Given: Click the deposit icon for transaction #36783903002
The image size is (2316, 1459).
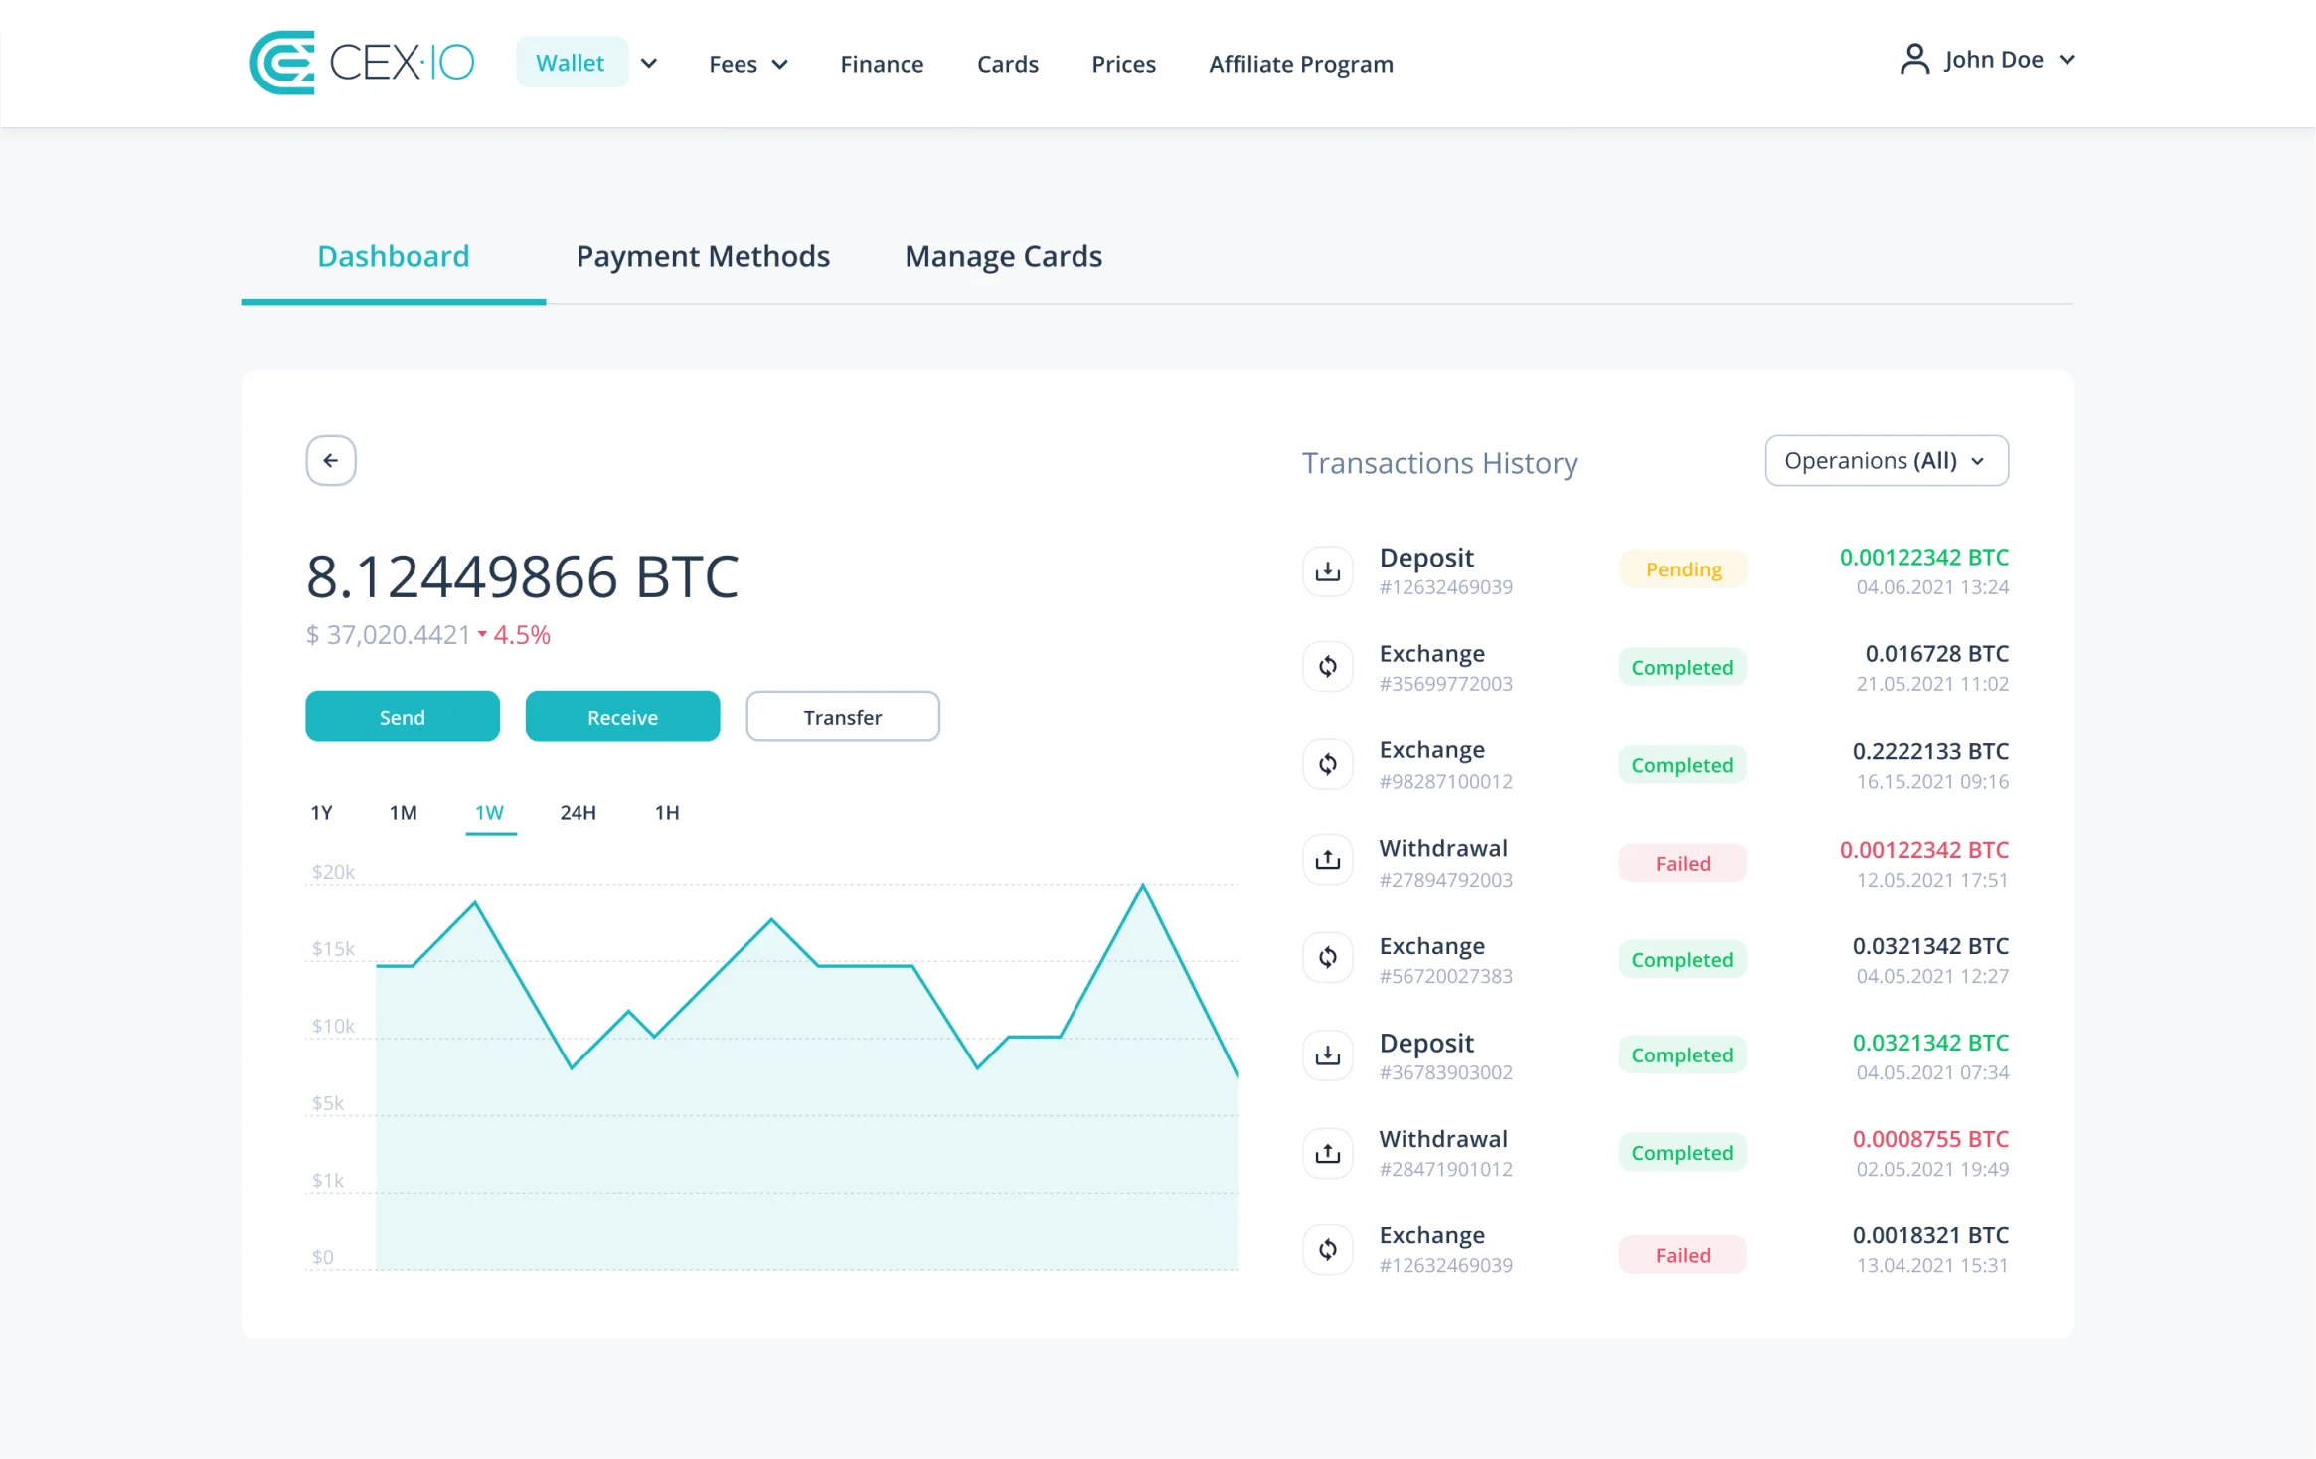Looking at the screenshot, I should 1328,1054.
